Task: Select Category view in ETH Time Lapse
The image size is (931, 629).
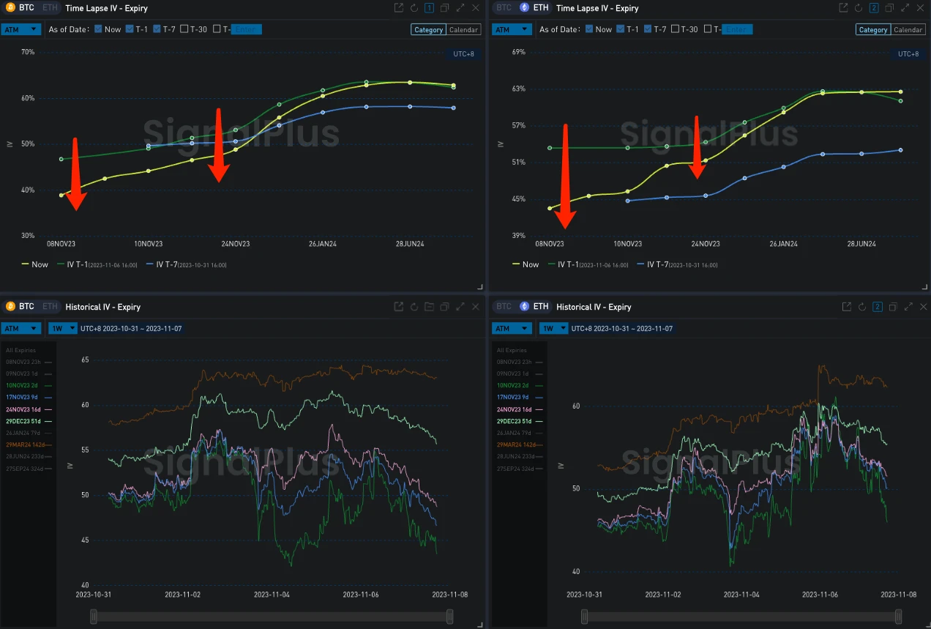Action: click(872, 30)
